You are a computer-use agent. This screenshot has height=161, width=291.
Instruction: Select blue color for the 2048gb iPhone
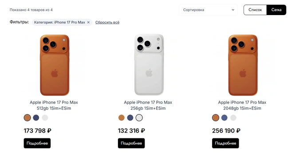224,118
